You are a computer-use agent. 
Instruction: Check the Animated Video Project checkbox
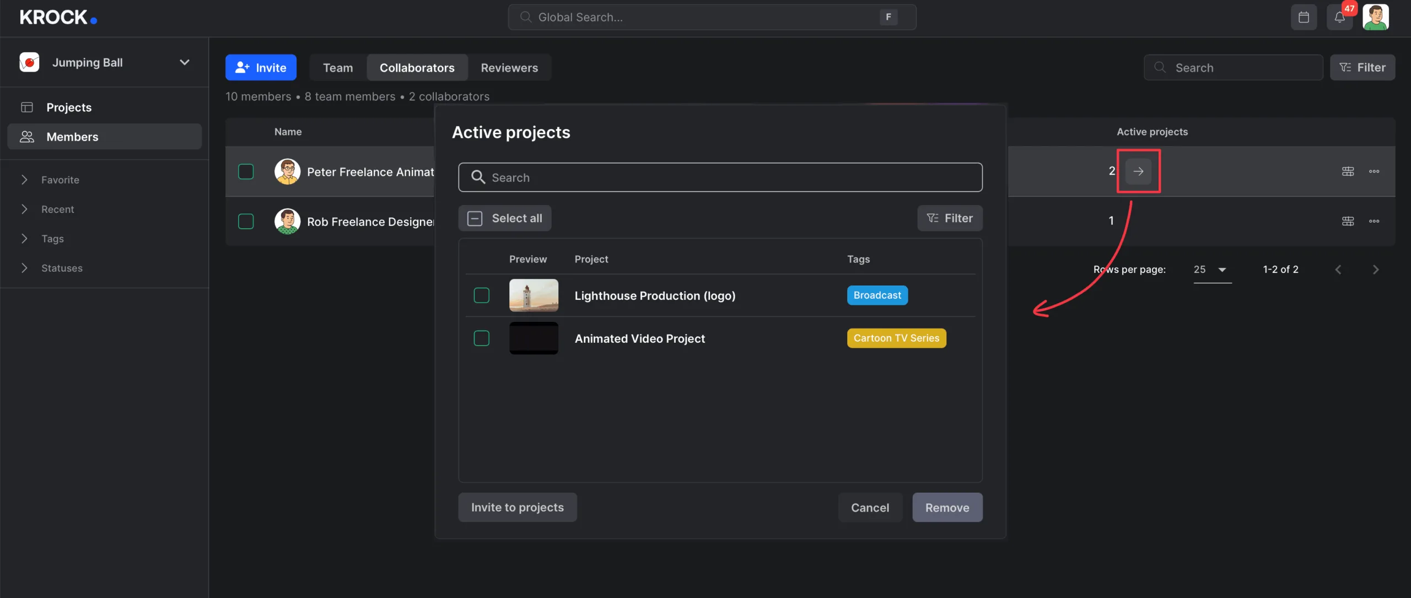coord(481,338)
